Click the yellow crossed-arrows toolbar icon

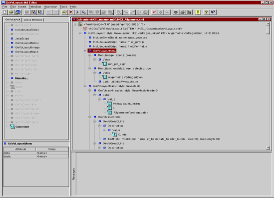pos(160,12)
